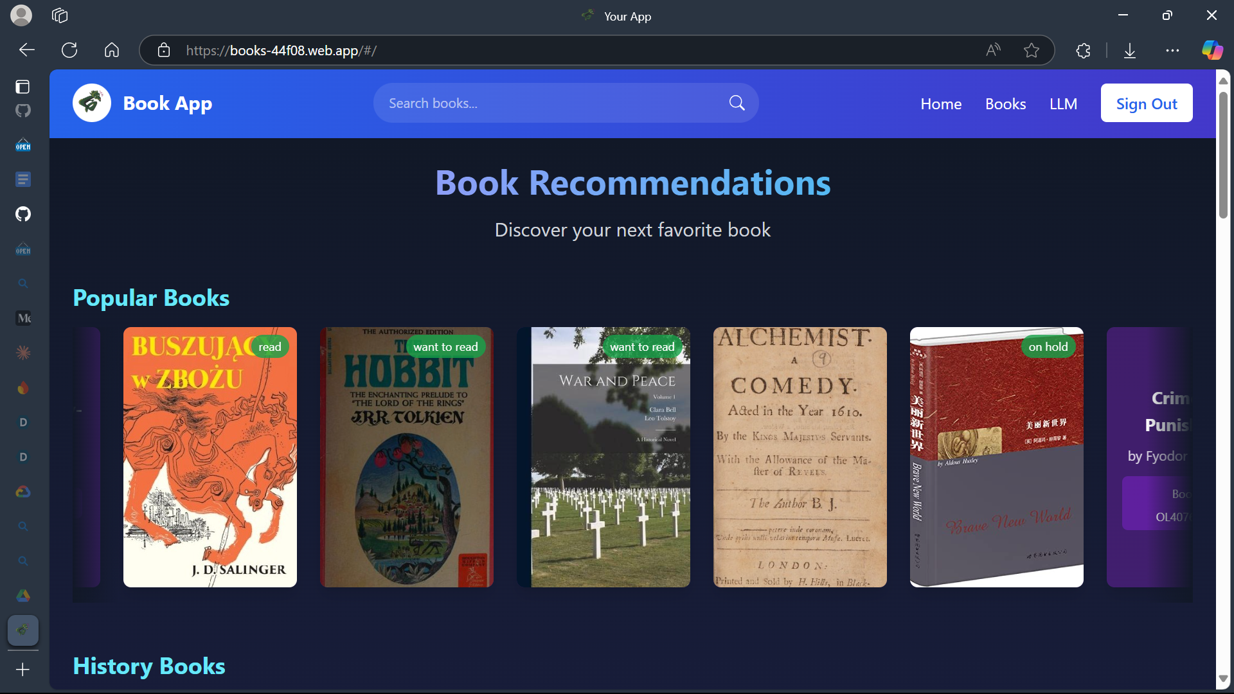The height and width of the screenshot is (694, 1234).
Task: Click the Search books input field
Action: [x=553, y=103]
